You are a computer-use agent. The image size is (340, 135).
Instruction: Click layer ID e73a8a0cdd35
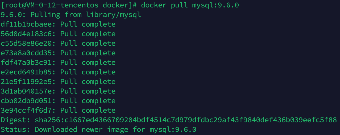[27, 53]
